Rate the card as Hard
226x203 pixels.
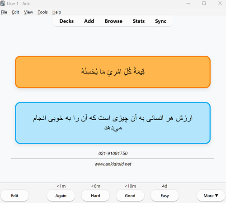[95, 196]
